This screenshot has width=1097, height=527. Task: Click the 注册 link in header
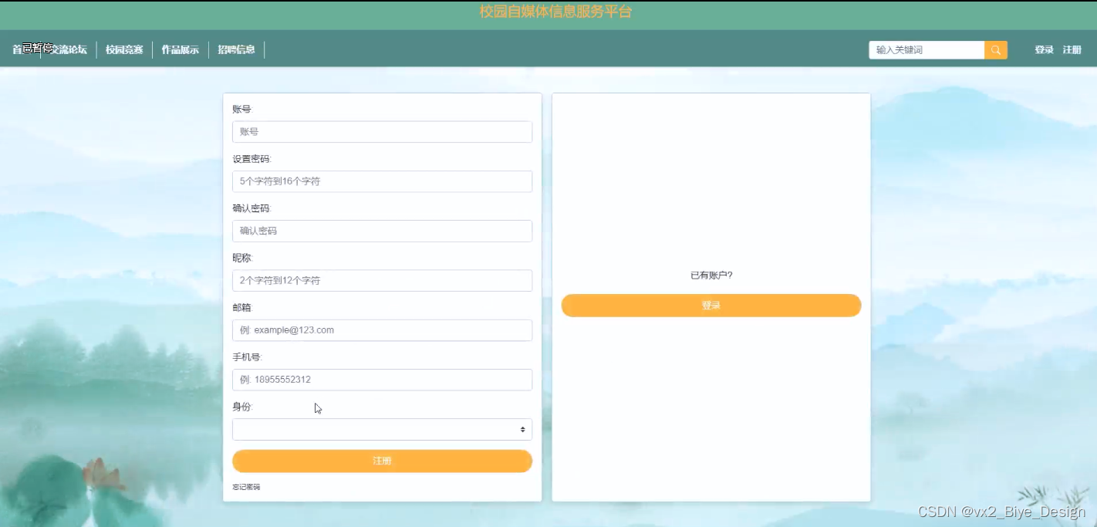click(1072, 50)
